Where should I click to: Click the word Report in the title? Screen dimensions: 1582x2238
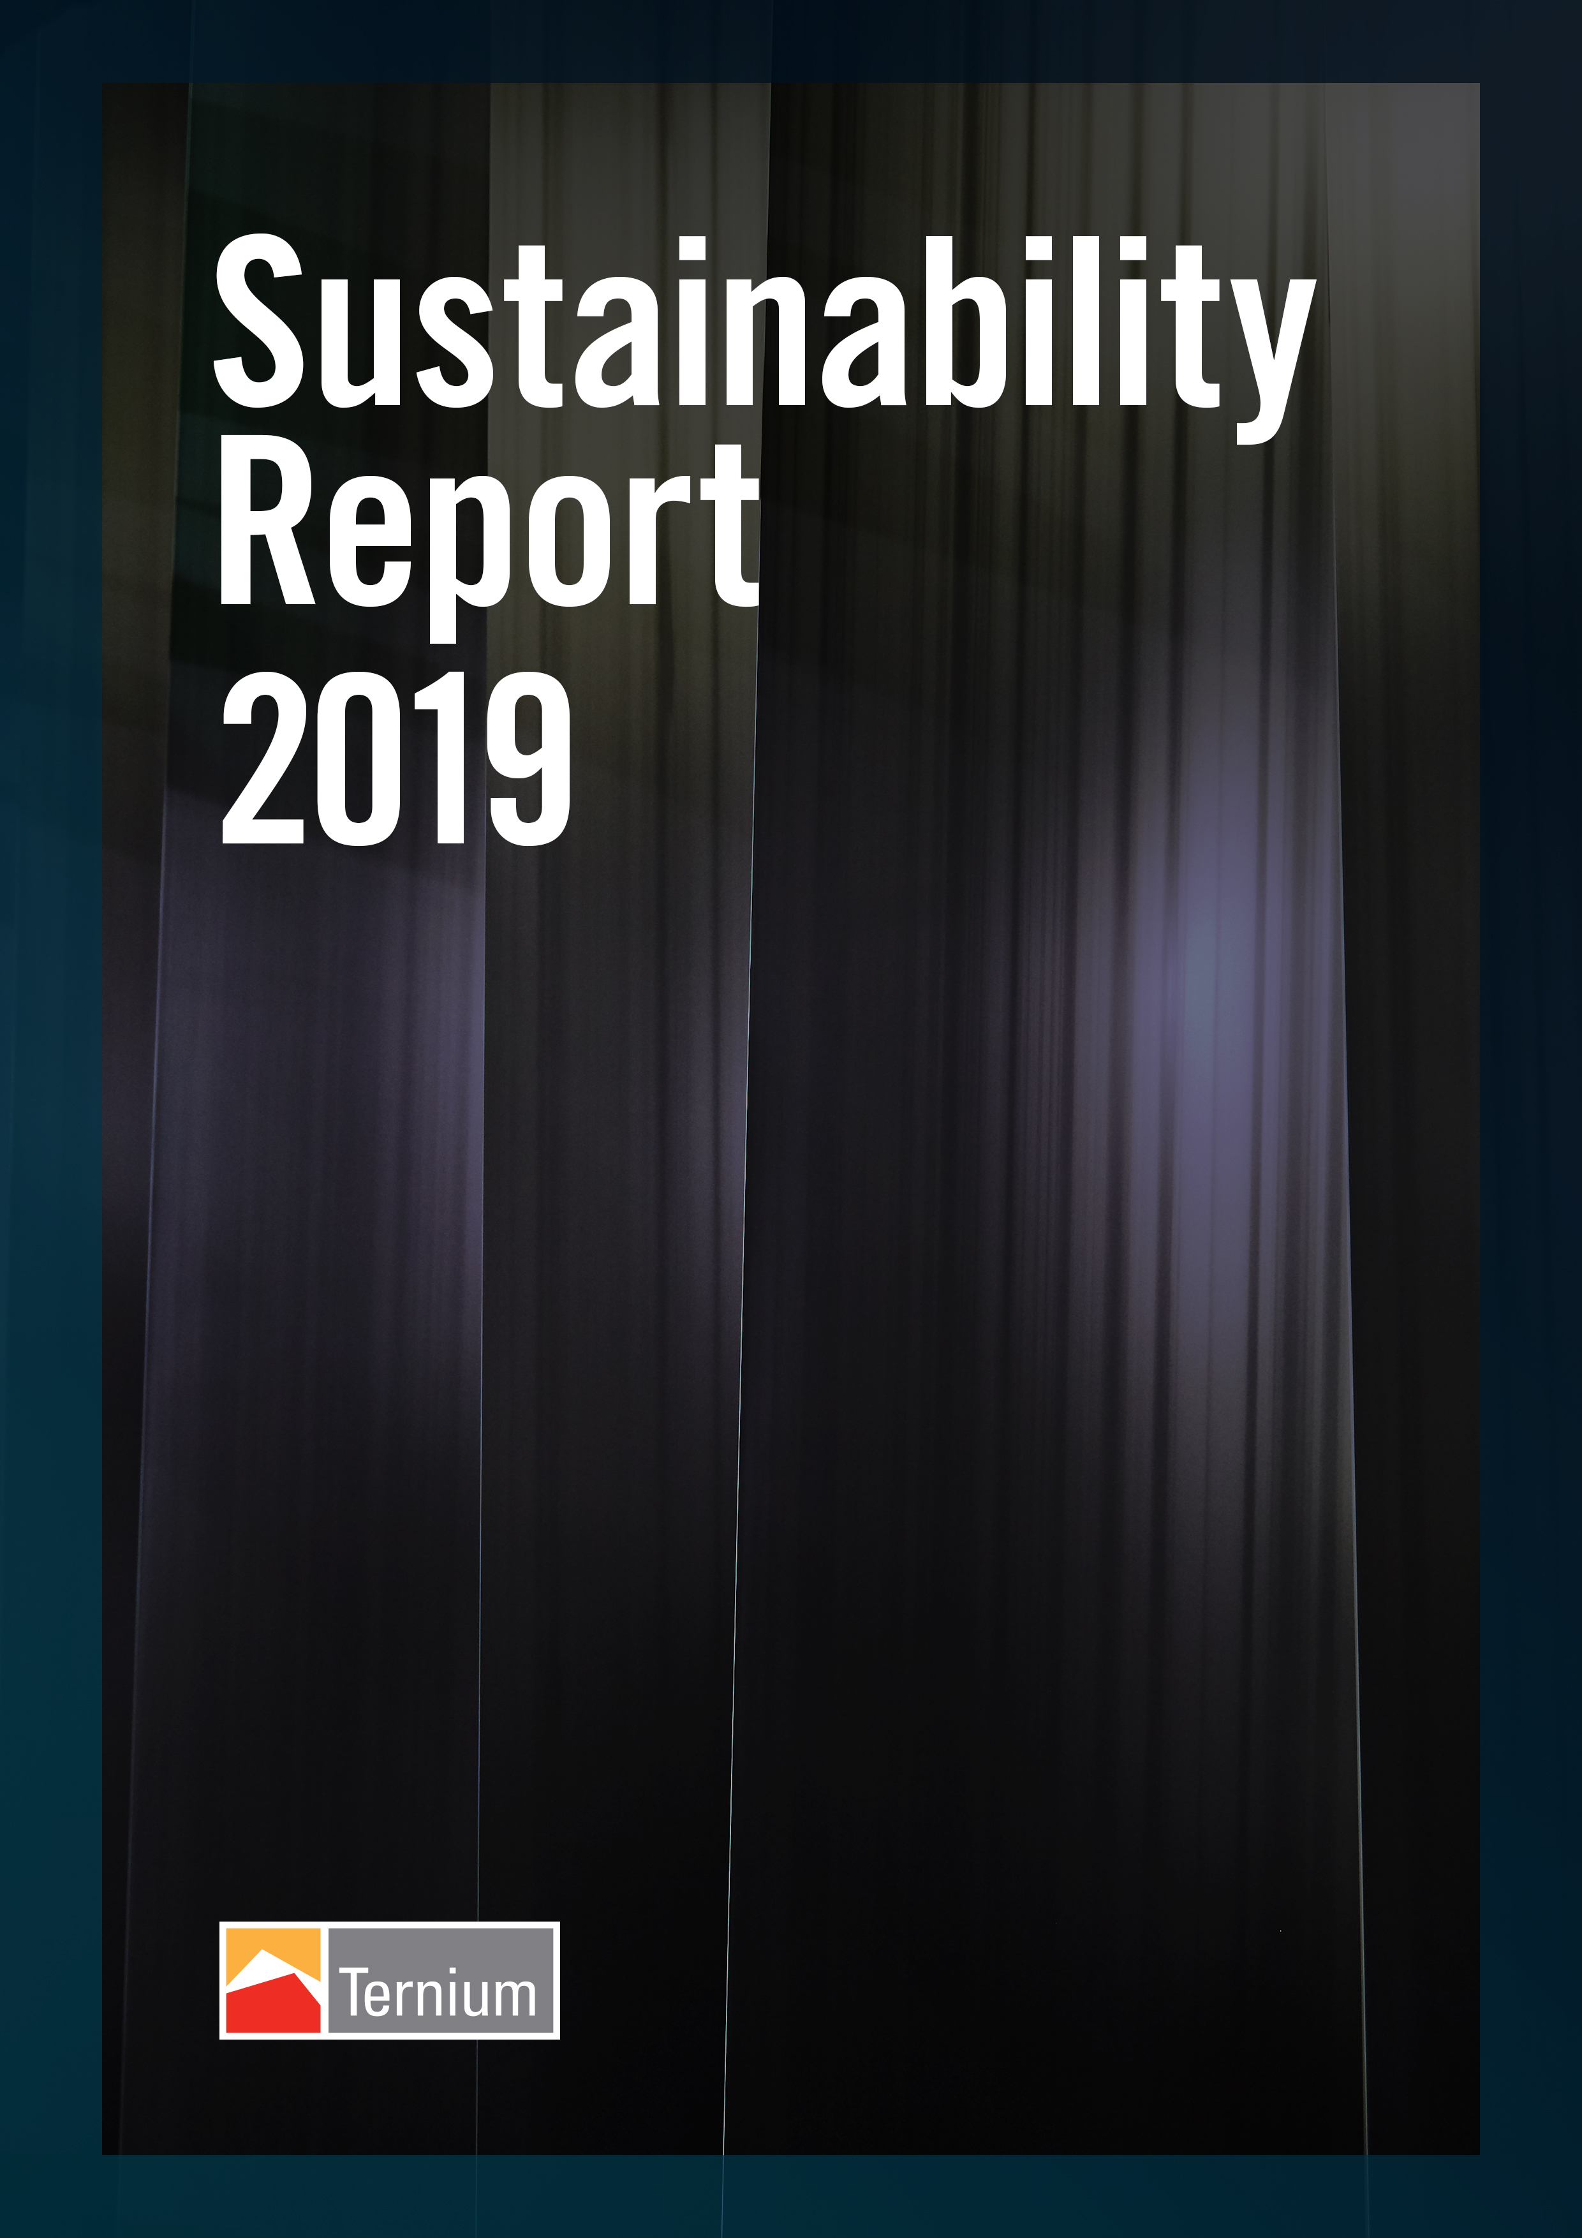click(x=487, y=531)
